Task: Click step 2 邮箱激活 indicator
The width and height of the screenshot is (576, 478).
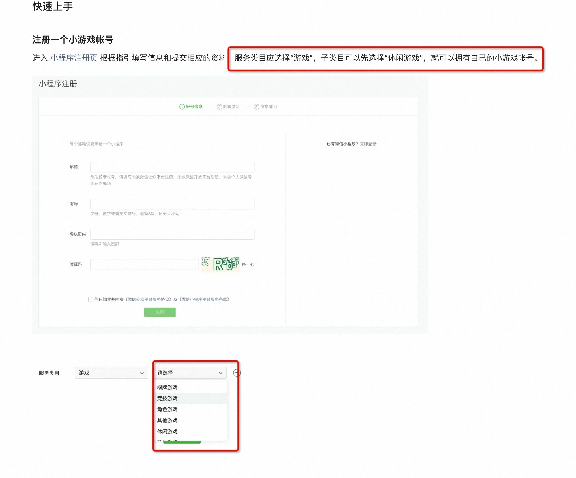Action: (228, 107)
